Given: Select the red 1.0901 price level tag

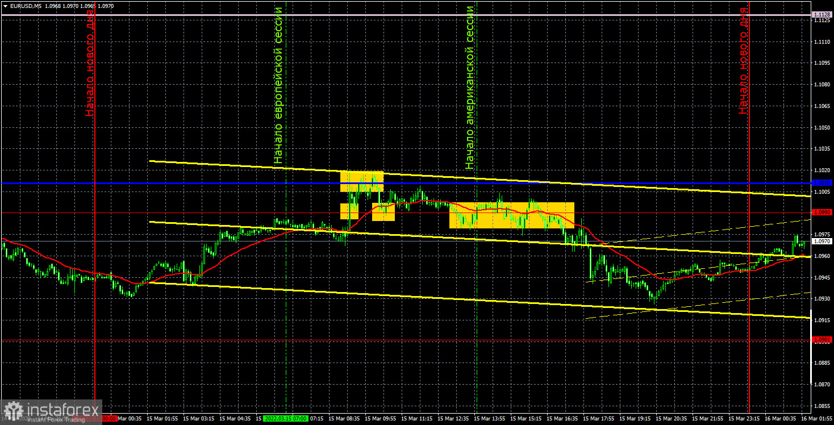Looking at the screenshot, I should coord(822,340).
